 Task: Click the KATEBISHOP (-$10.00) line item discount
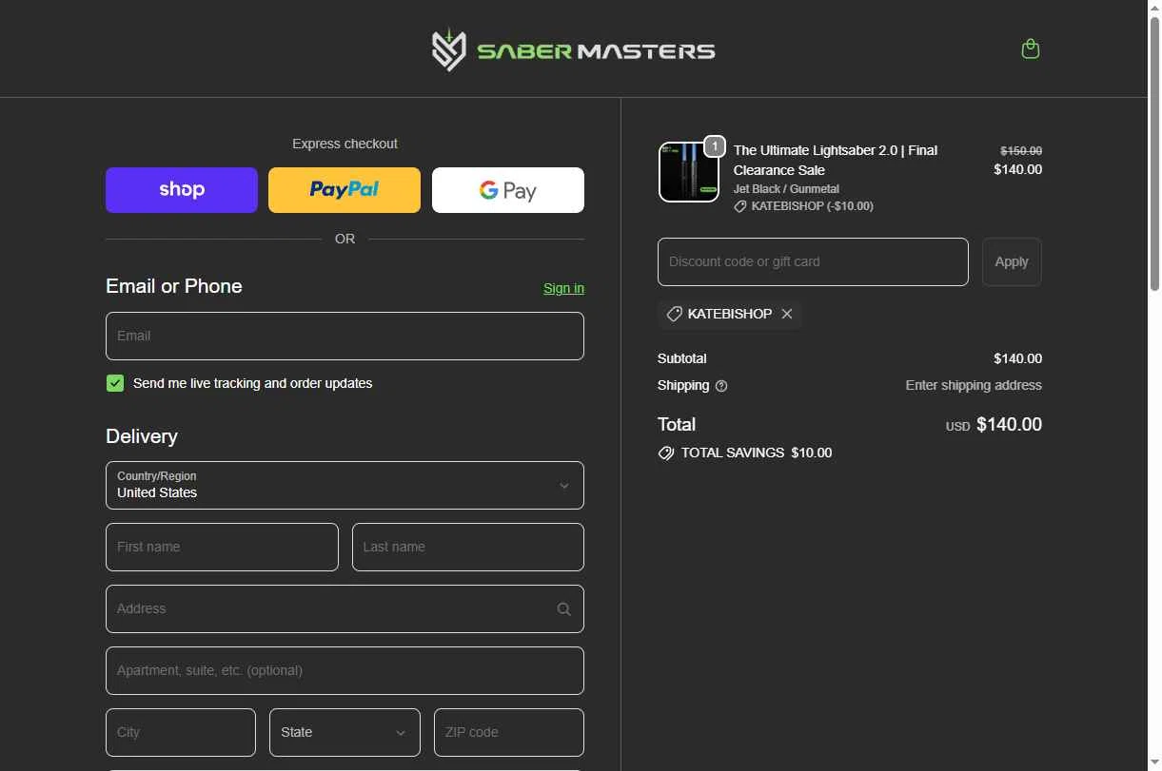coord(803,206)
